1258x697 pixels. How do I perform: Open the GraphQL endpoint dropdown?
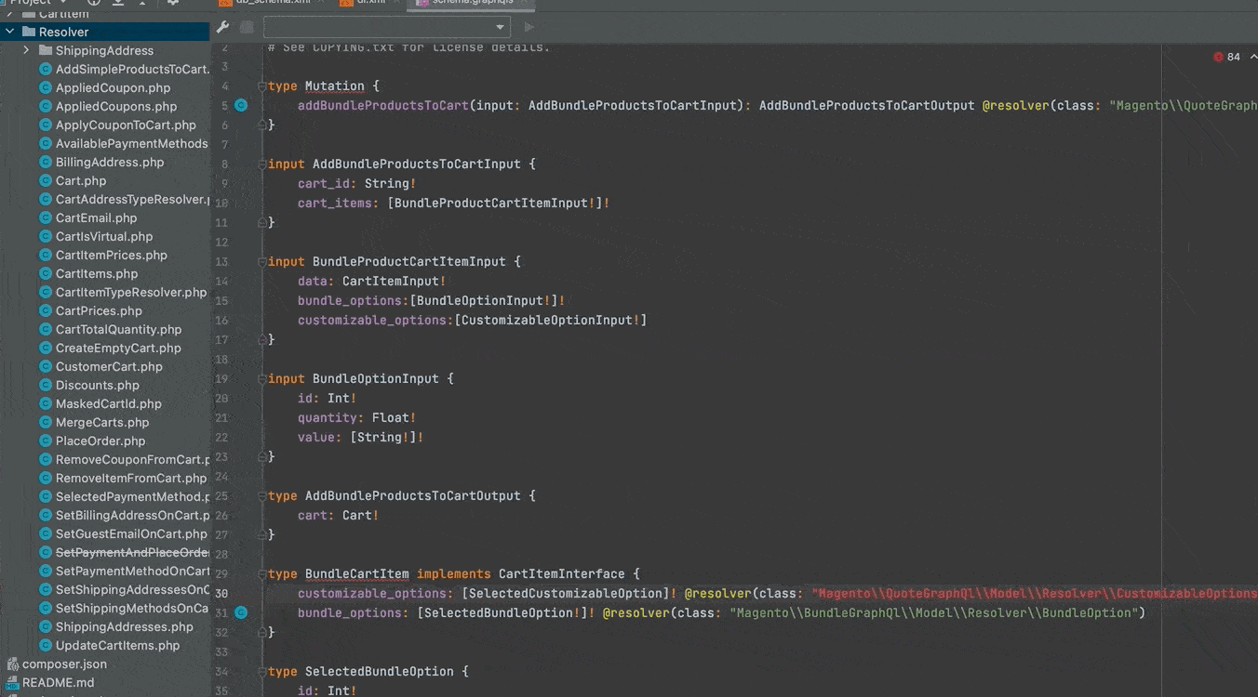click(386, 28)
